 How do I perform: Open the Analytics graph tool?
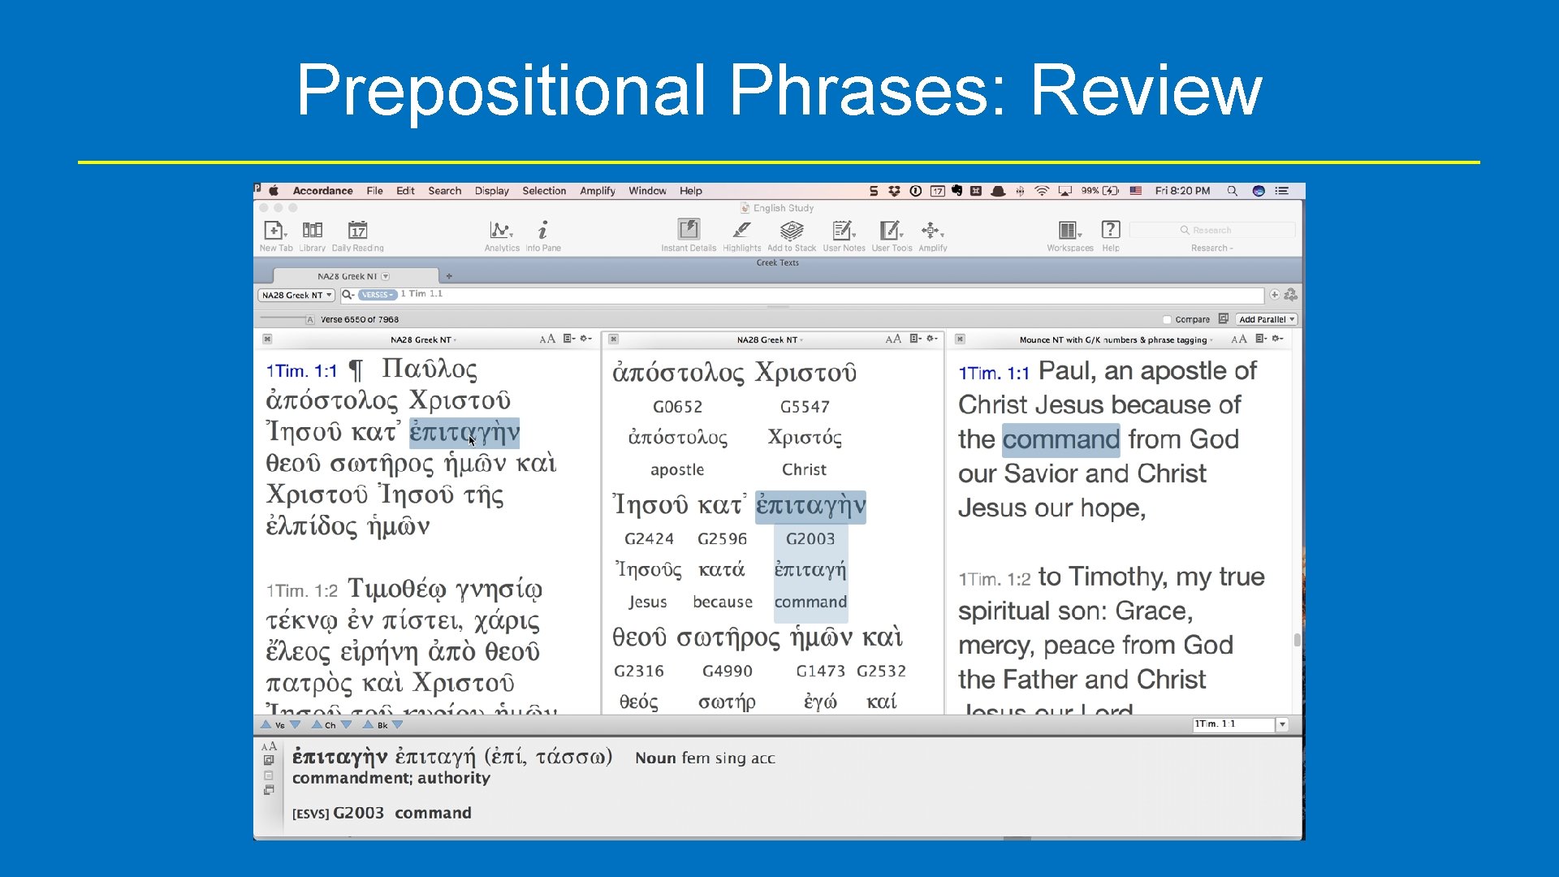tap(501, 231)
